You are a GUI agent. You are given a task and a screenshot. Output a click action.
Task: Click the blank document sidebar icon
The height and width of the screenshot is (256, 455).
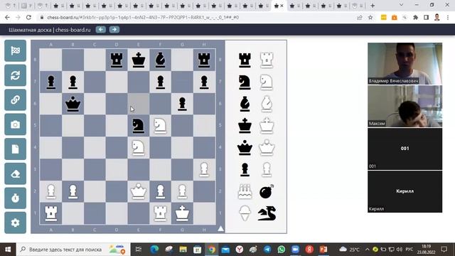(16, 149)
